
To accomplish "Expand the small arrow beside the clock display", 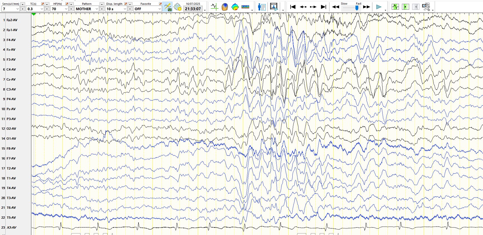I will click(x=205, y=10).
